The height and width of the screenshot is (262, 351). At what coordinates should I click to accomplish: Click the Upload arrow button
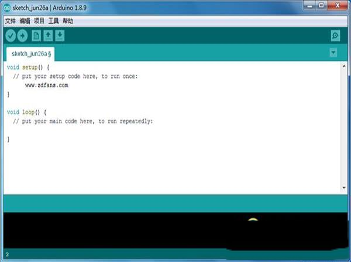tap(22, 36)
